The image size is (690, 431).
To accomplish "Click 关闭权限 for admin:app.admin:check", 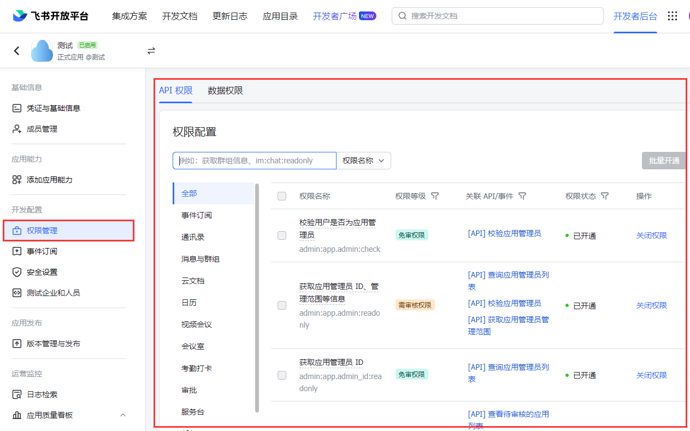I will 651,235.
